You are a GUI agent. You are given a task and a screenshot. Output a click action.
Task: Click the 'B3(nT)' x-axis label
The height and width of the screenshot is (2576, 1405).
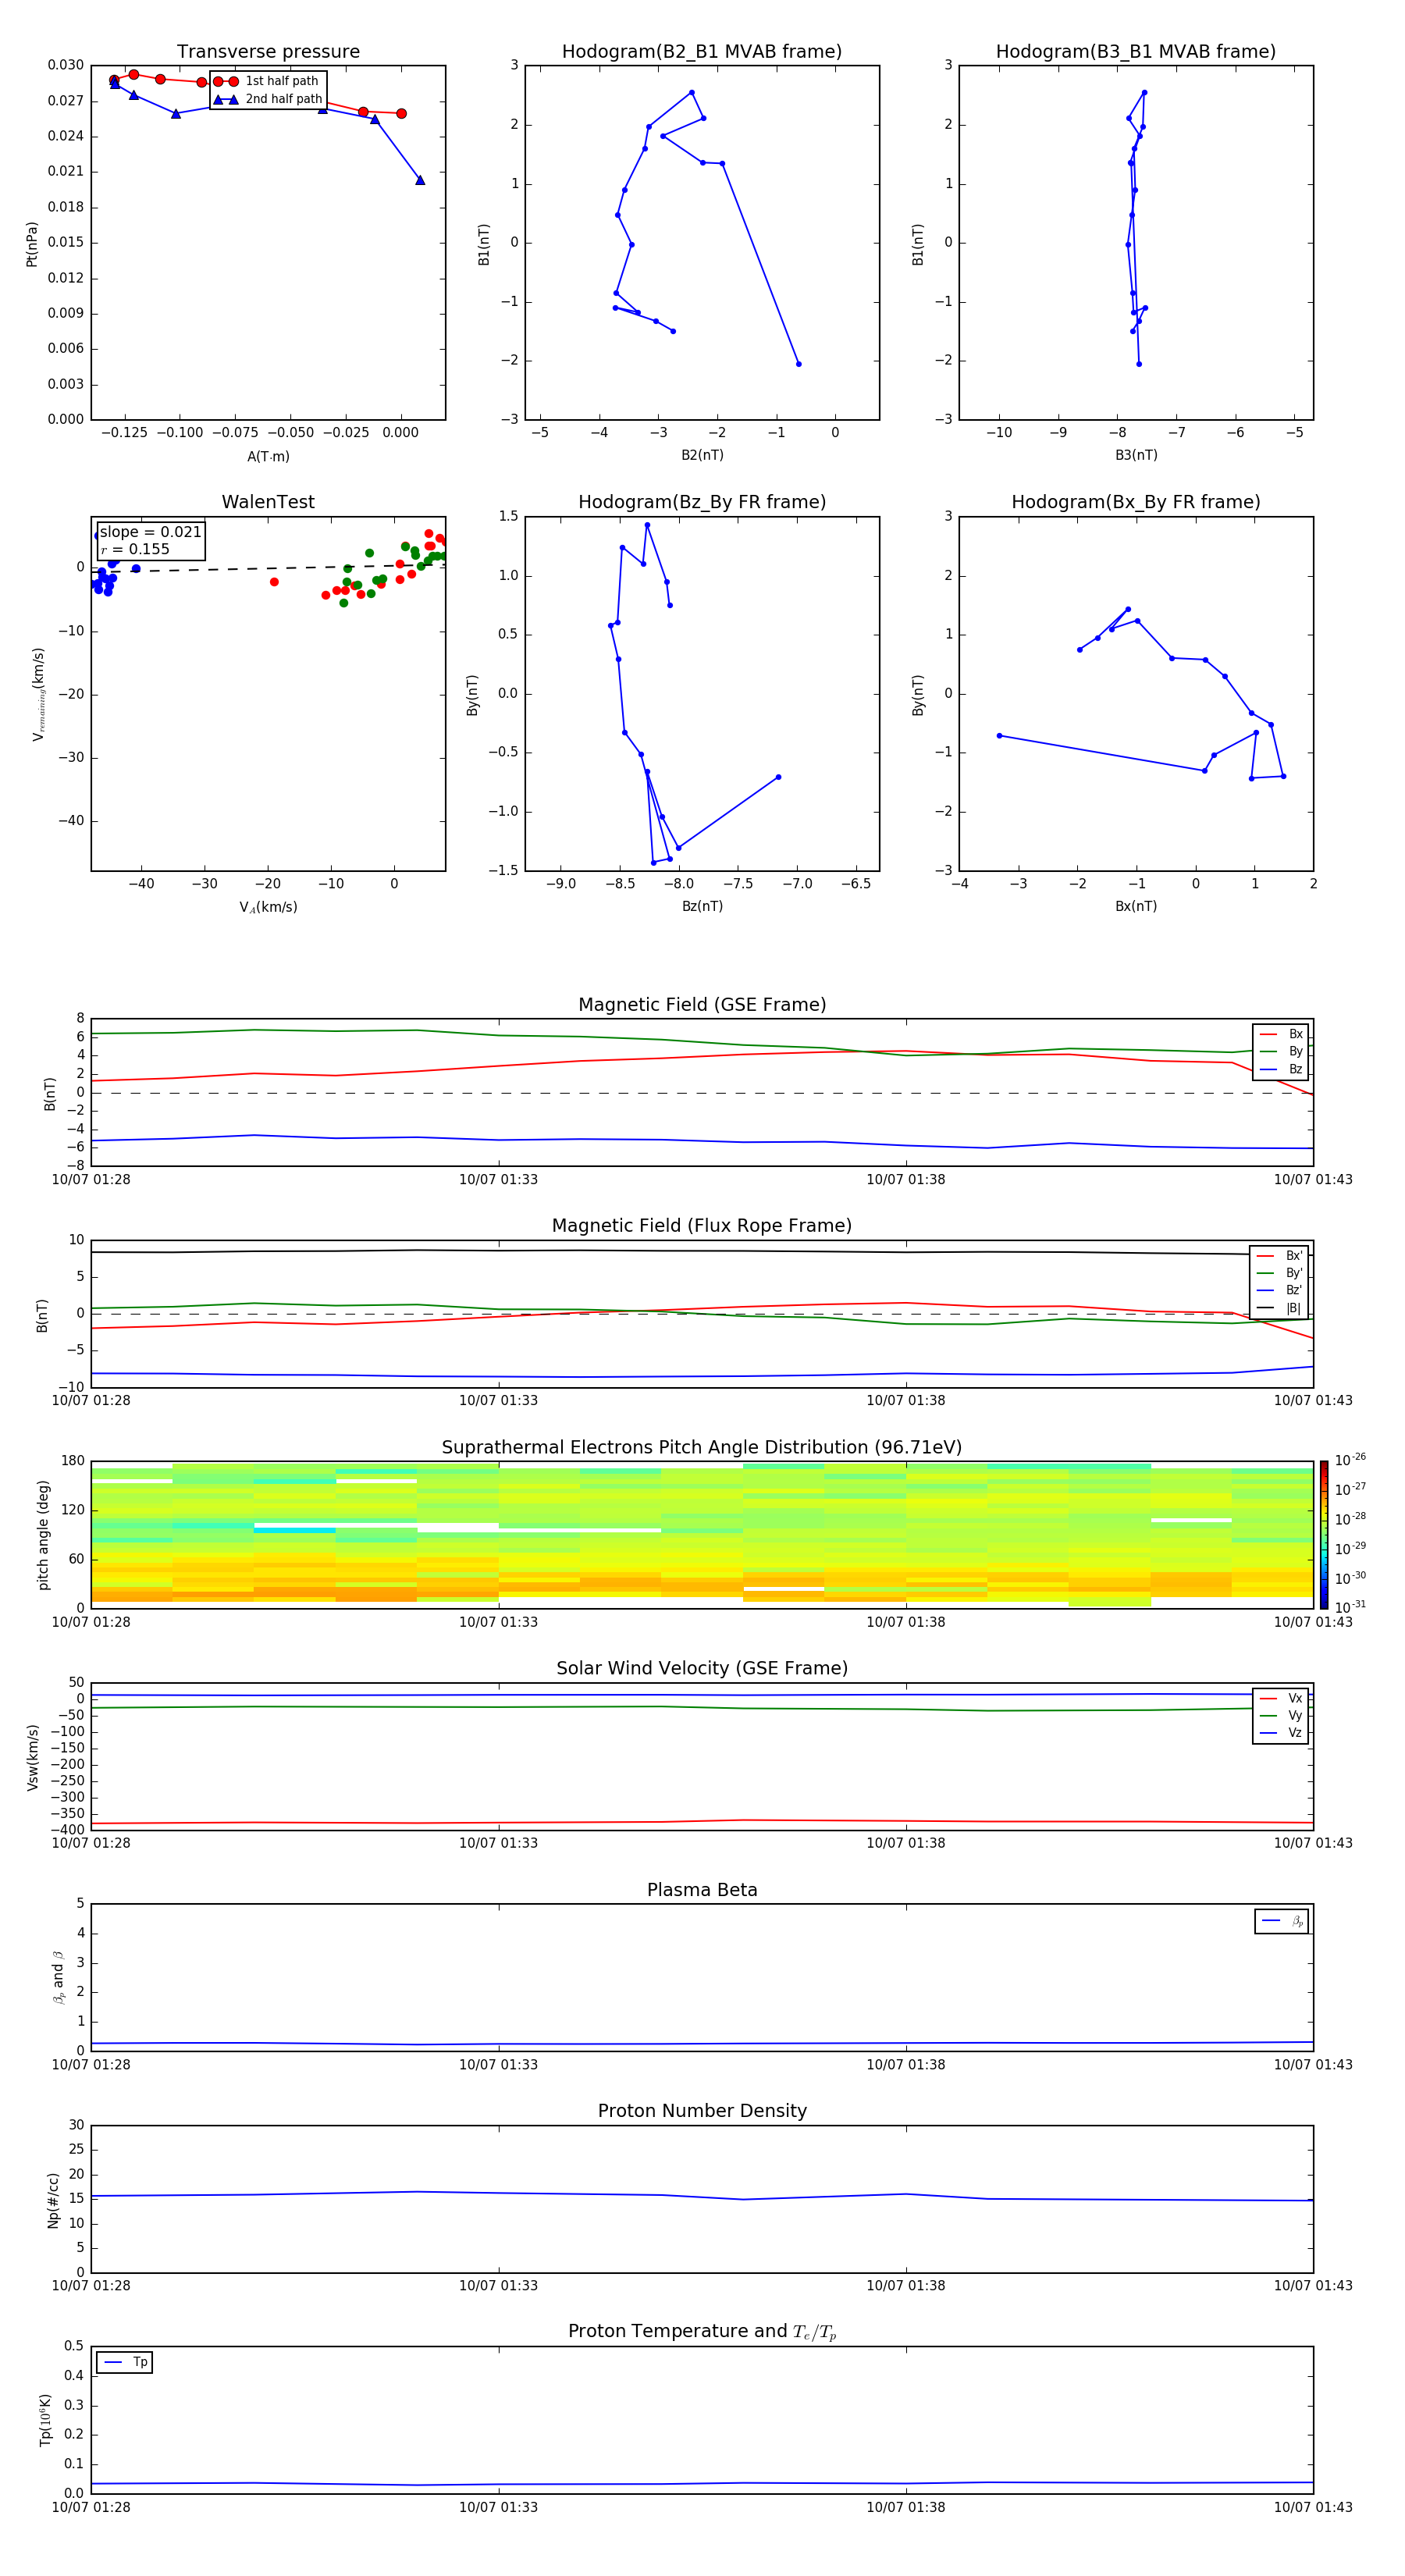click(x=1136, y=455)
